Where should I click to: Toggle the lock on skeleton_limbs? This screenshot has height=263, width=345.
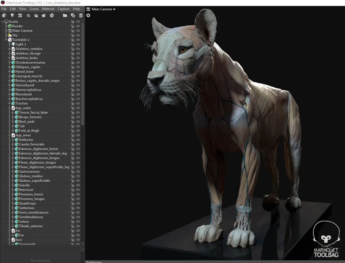coord(73,58)
